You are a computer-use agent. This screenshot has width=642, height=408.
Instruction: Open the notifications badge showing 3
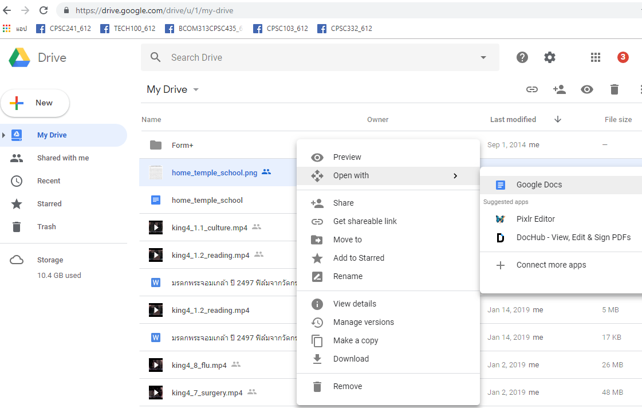[623, 57]
